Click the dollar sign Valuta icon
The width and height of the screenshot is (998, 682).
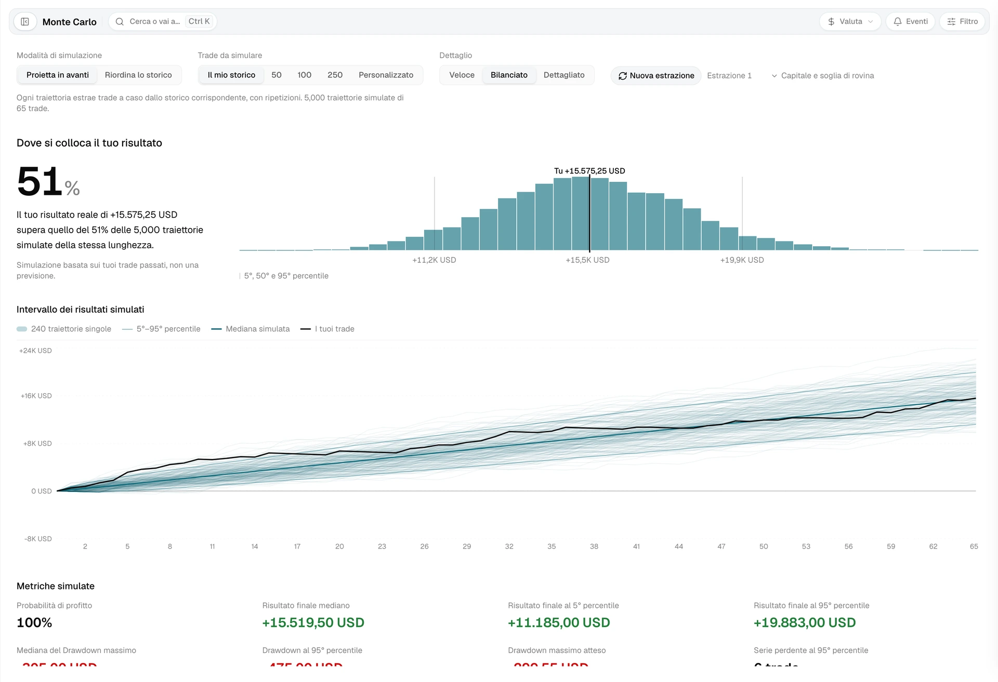(x=831, y=22)
